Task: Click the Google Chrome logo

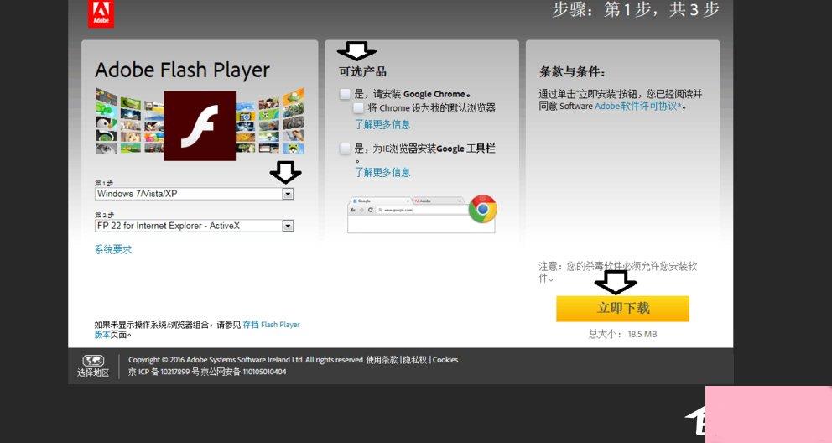Action: click(483, 209)
